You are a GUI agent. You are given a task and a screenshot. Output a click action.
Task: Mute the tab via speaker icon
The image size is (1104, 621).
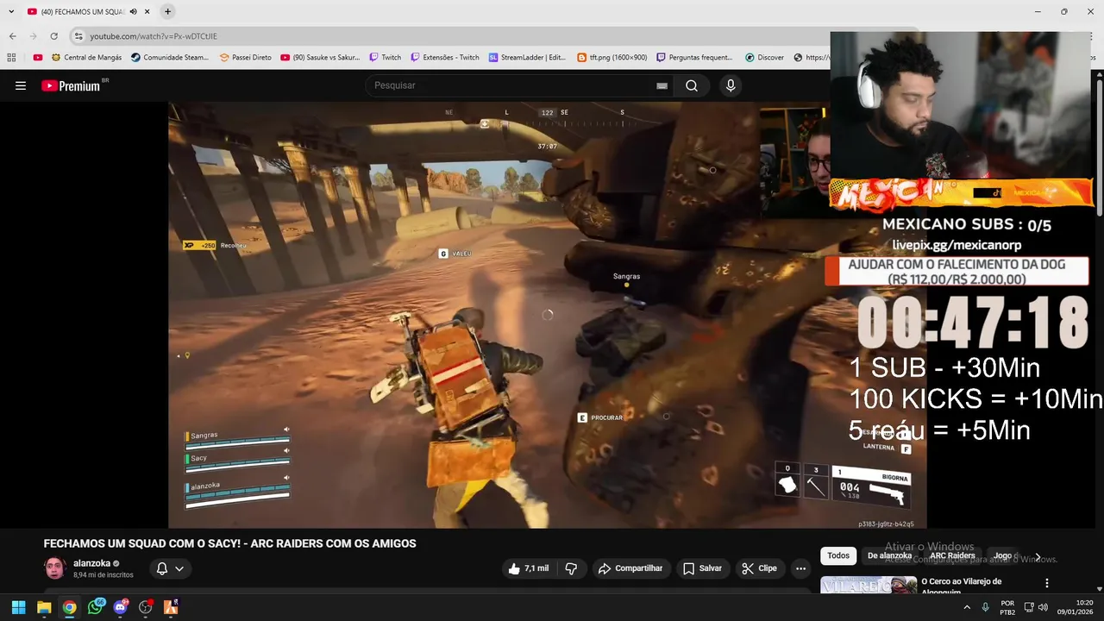point(133,11)
